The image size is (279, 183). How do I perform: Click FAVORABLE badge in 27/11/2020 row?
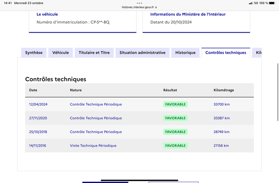(175, 118)
